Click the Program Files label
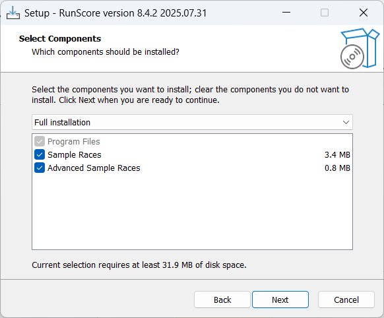384x318 pixels. 74,141
